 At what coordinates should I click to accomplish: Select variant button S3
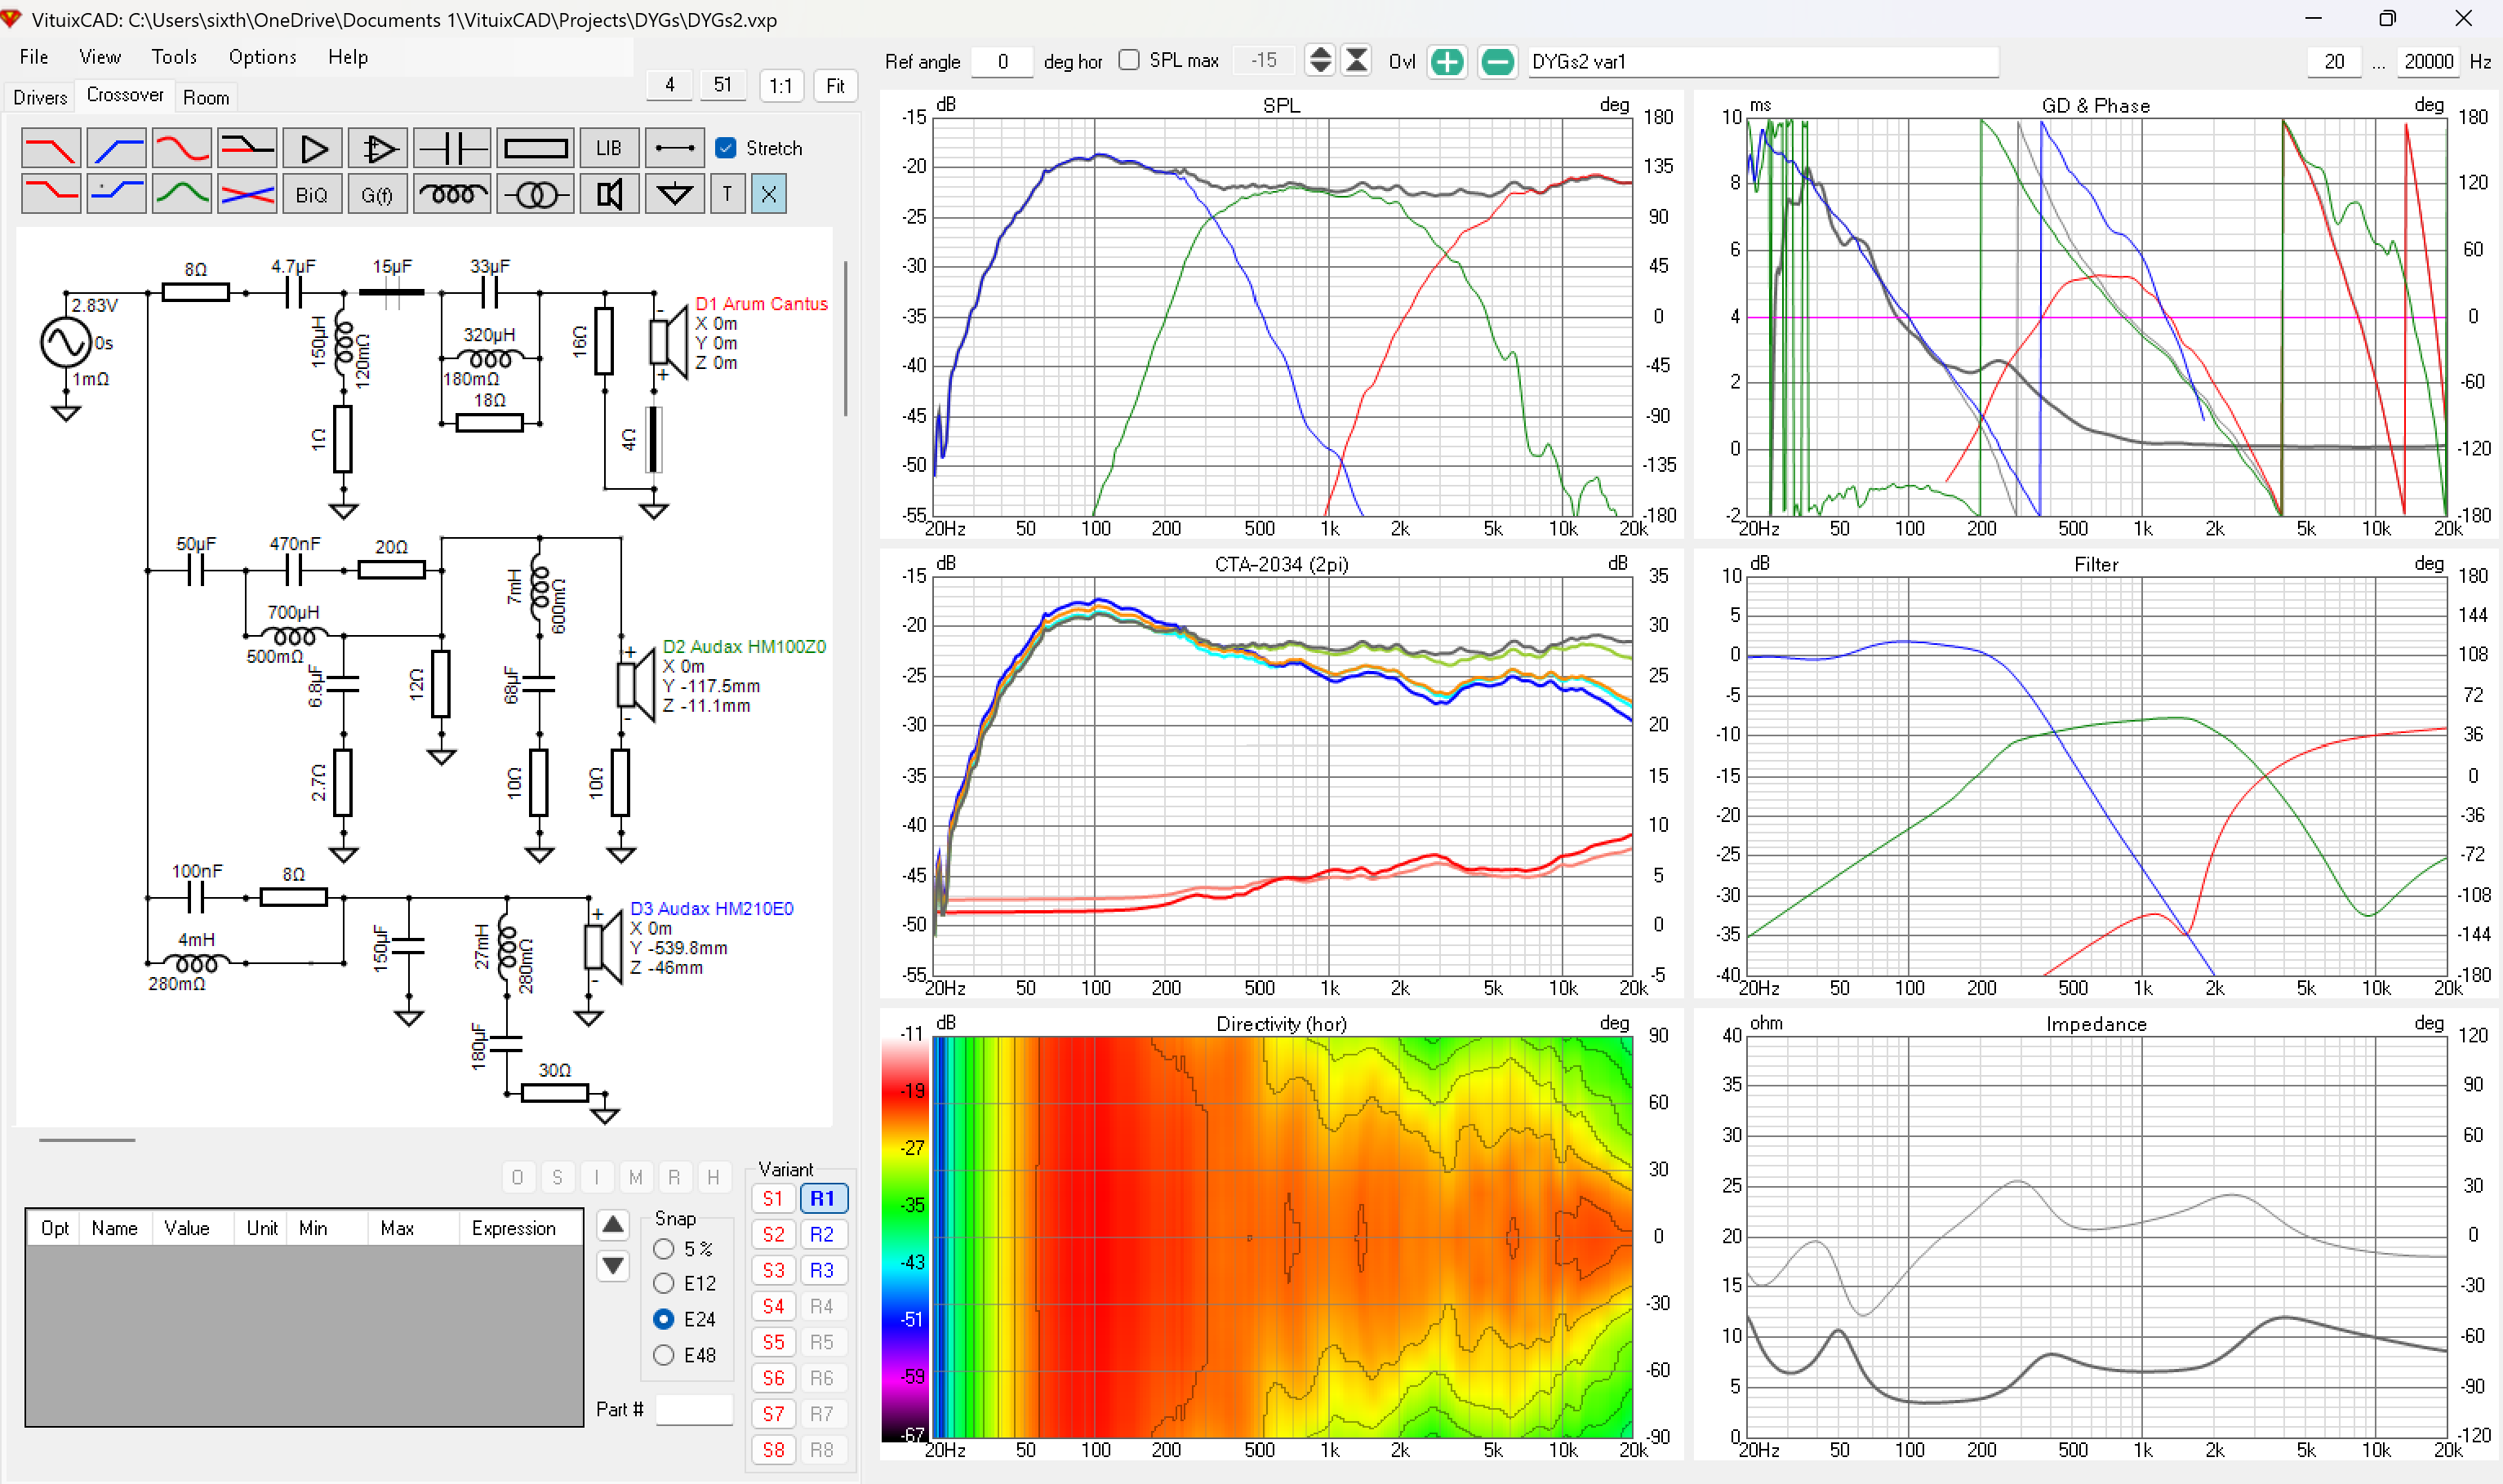773,1270
